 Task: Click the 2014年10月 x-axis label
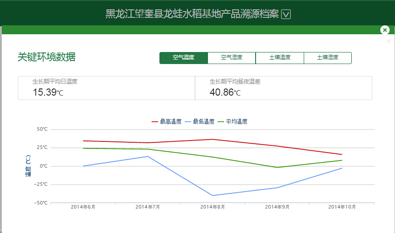342,207
